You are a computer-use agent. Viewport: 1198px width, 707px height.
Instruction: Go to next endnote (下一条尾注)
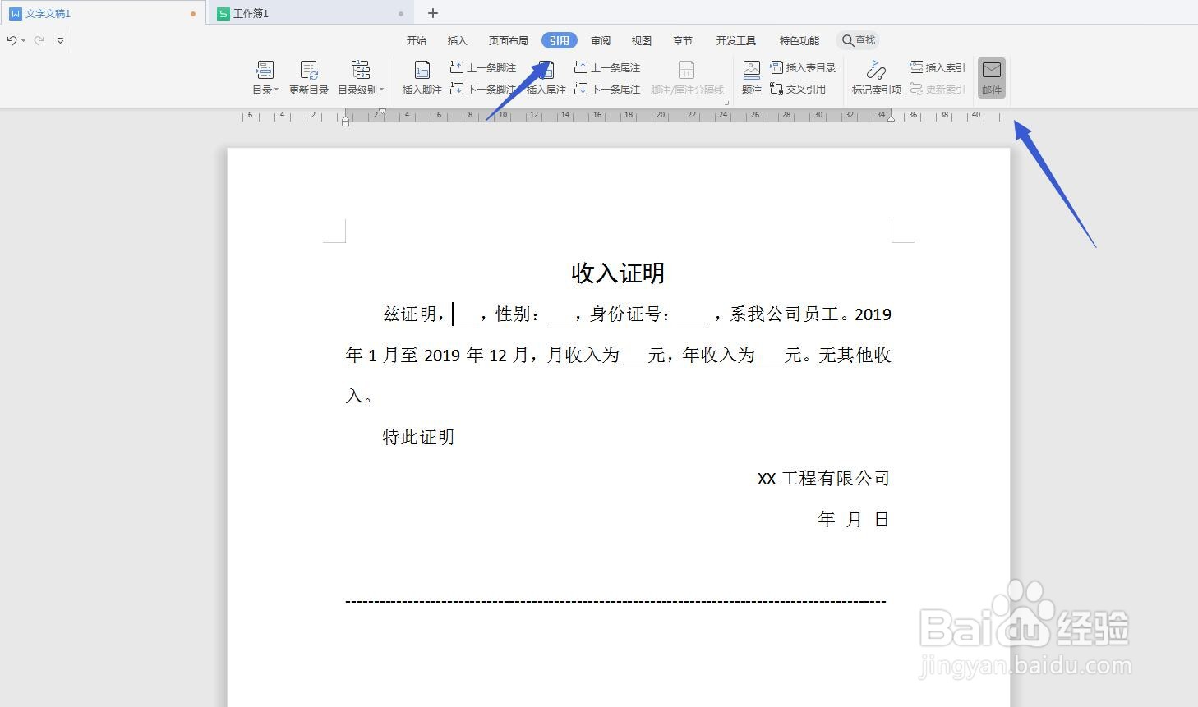click(608, 89)
